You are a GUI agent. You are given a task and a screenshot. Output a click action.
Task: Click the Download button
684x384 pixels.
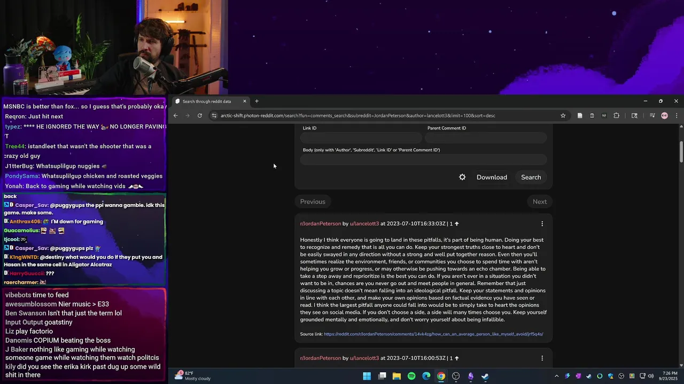pyautogui.click(x=492, y=177)
